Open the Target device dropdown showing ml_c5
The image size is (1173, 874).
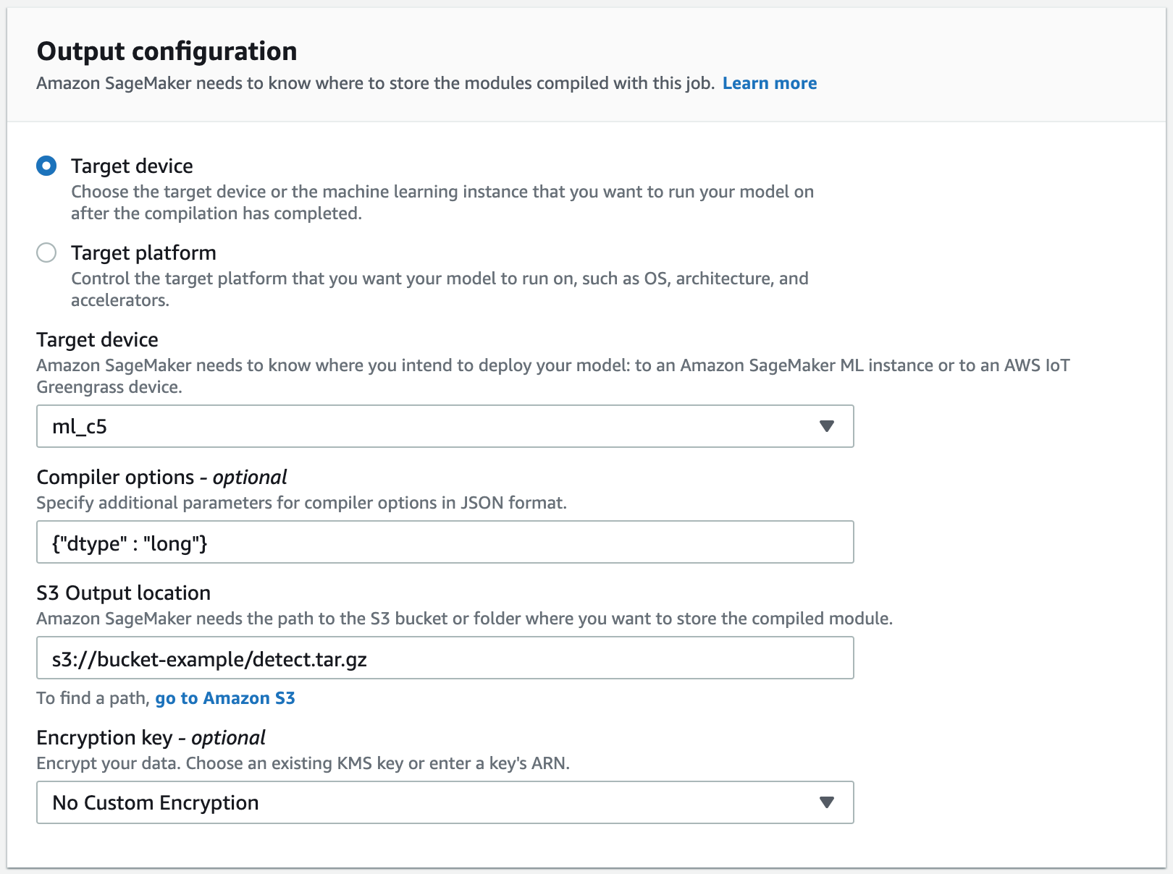445,426
